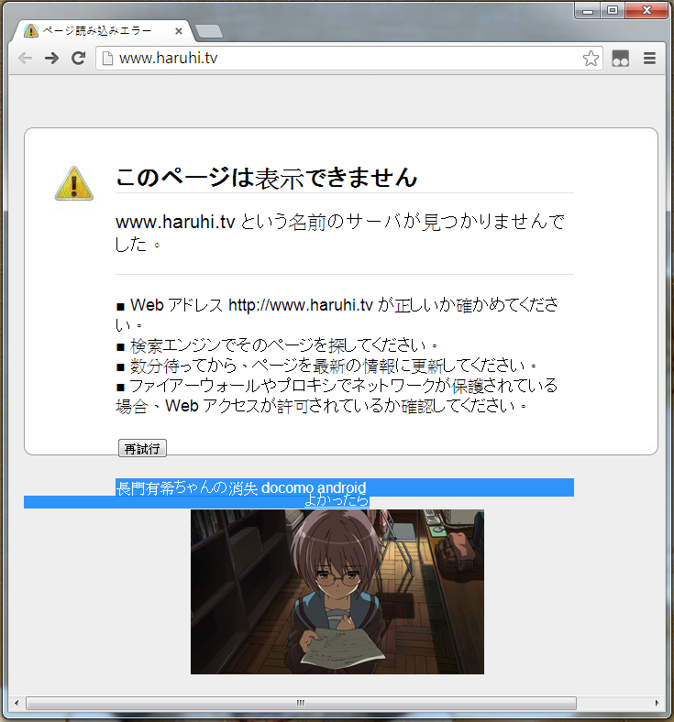Image resolution: width=674 pixels, height=722 pixels.
Task: Click the ファイアーウォールやプロキシ bullet line
Action: [x=337, y=396]
